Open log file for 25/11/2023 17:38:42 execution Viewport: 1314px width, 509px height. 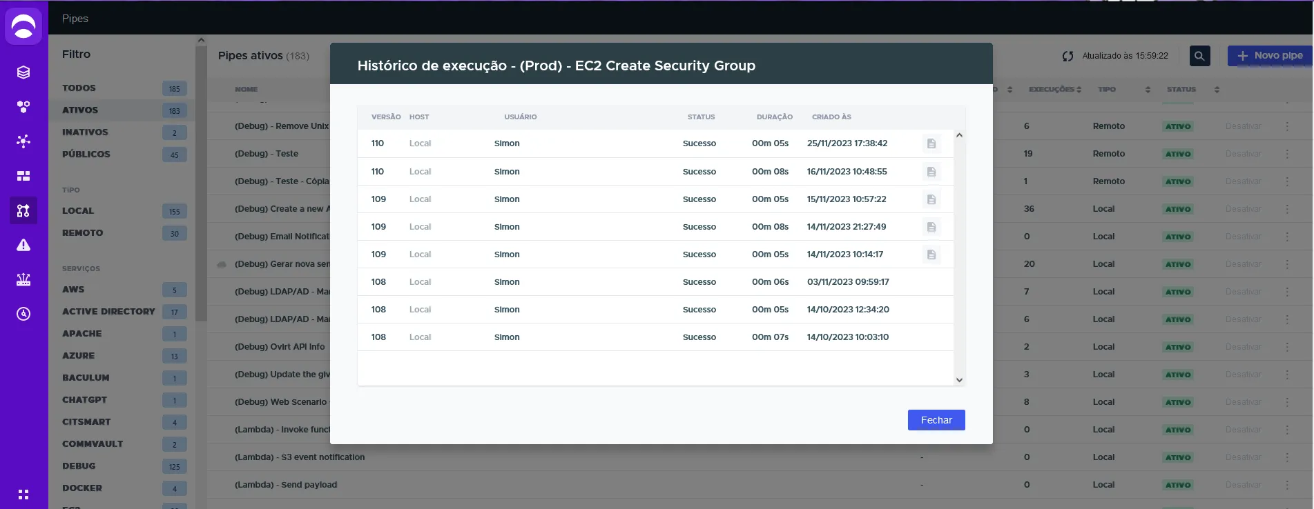(x=931, y=143)
